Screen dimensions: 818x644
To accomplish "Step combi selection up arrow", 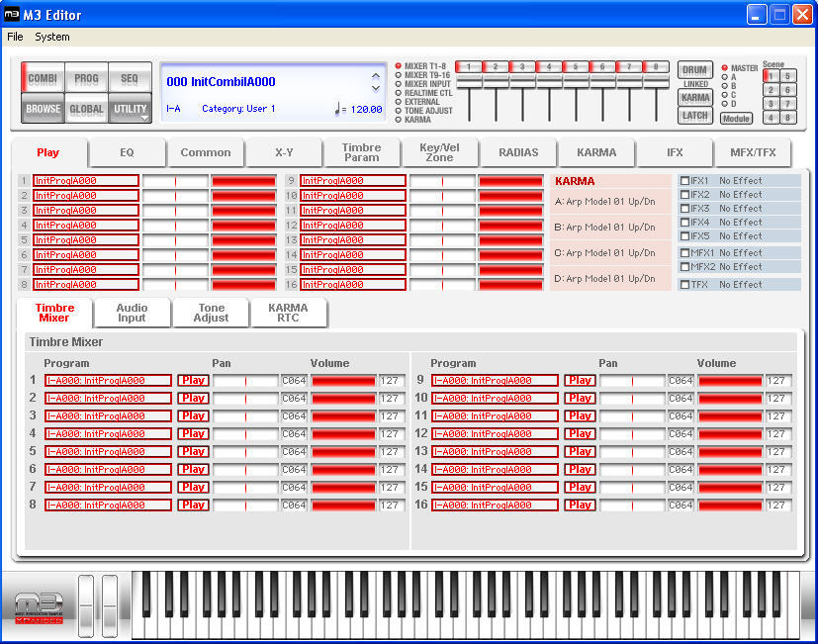I will pyautogui.click(x=376, y=75).
